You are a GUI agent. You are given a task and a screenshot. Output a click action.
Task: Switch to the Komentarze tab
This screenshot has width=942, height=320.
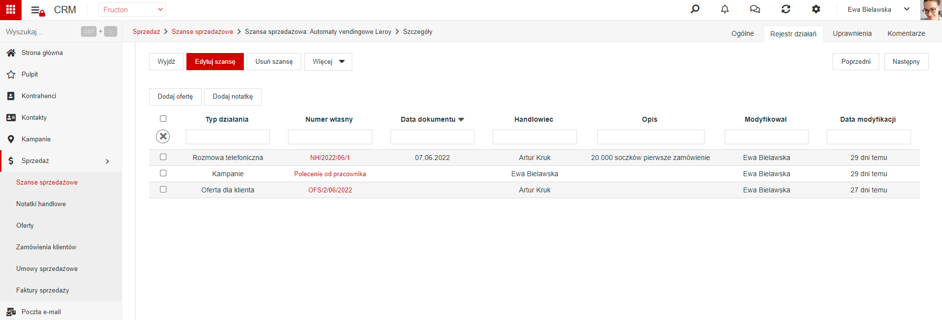tap(906, 33)
